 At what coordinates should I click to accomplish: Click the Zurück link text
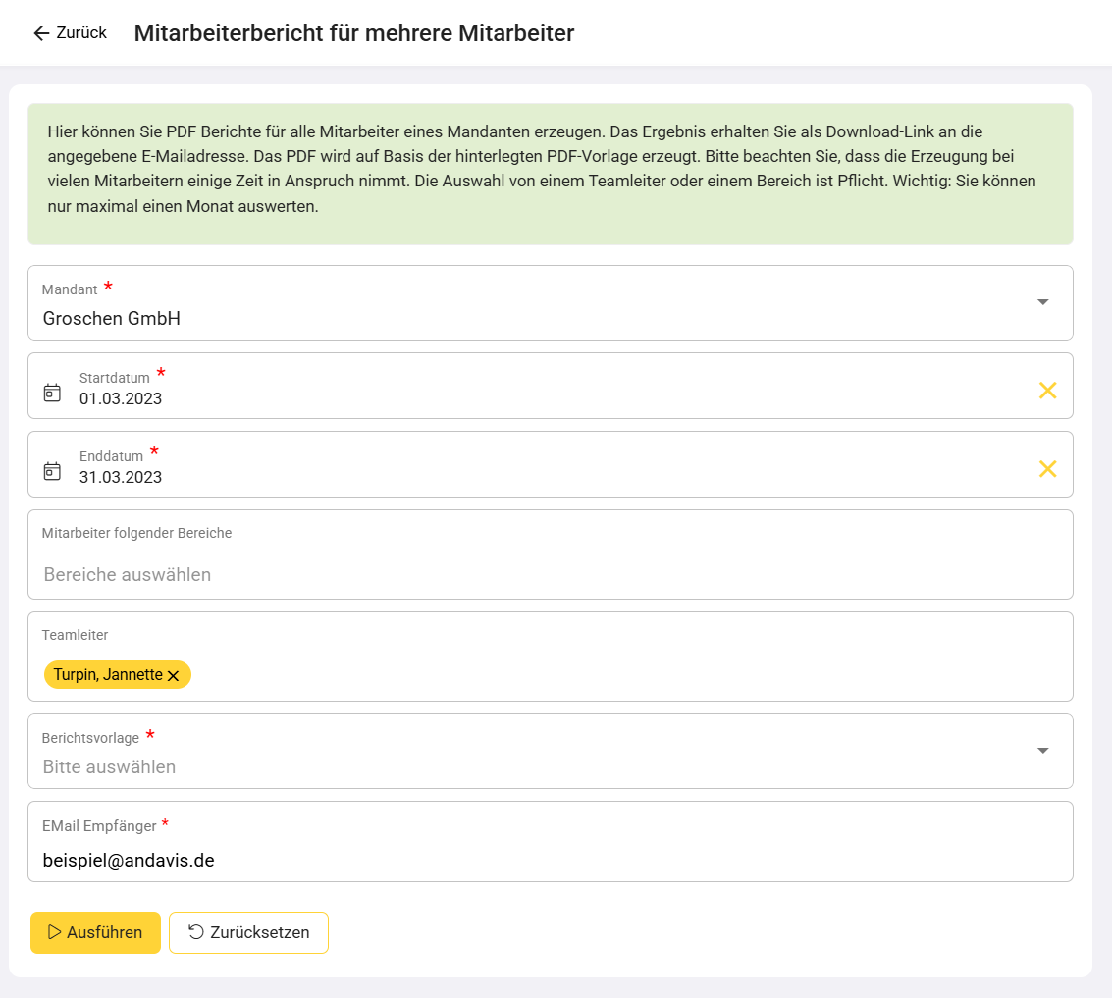point(81,33)
